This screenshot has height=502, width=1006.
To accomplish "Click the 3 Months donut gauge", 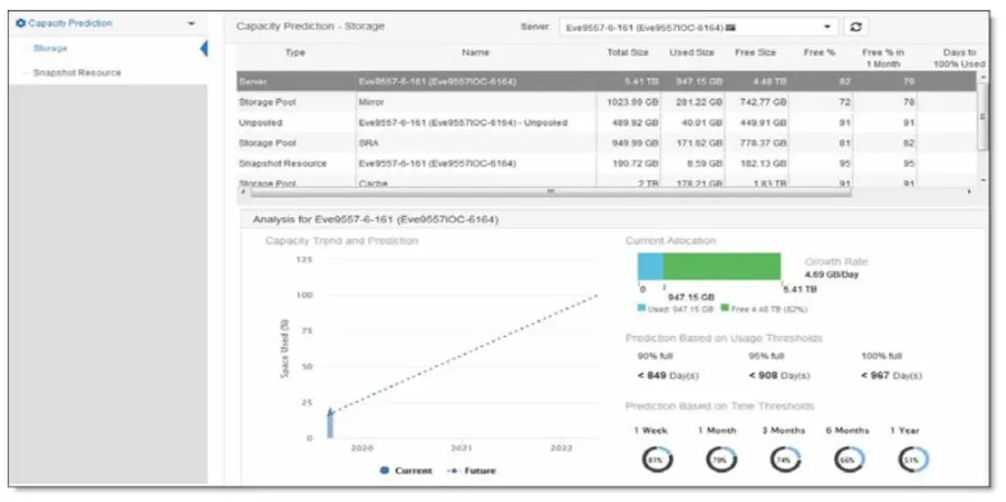I will click(x=785, y=460).
